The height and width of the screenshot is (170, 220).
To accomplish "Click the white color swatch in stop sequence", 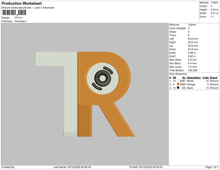I will tap(178, 81).
